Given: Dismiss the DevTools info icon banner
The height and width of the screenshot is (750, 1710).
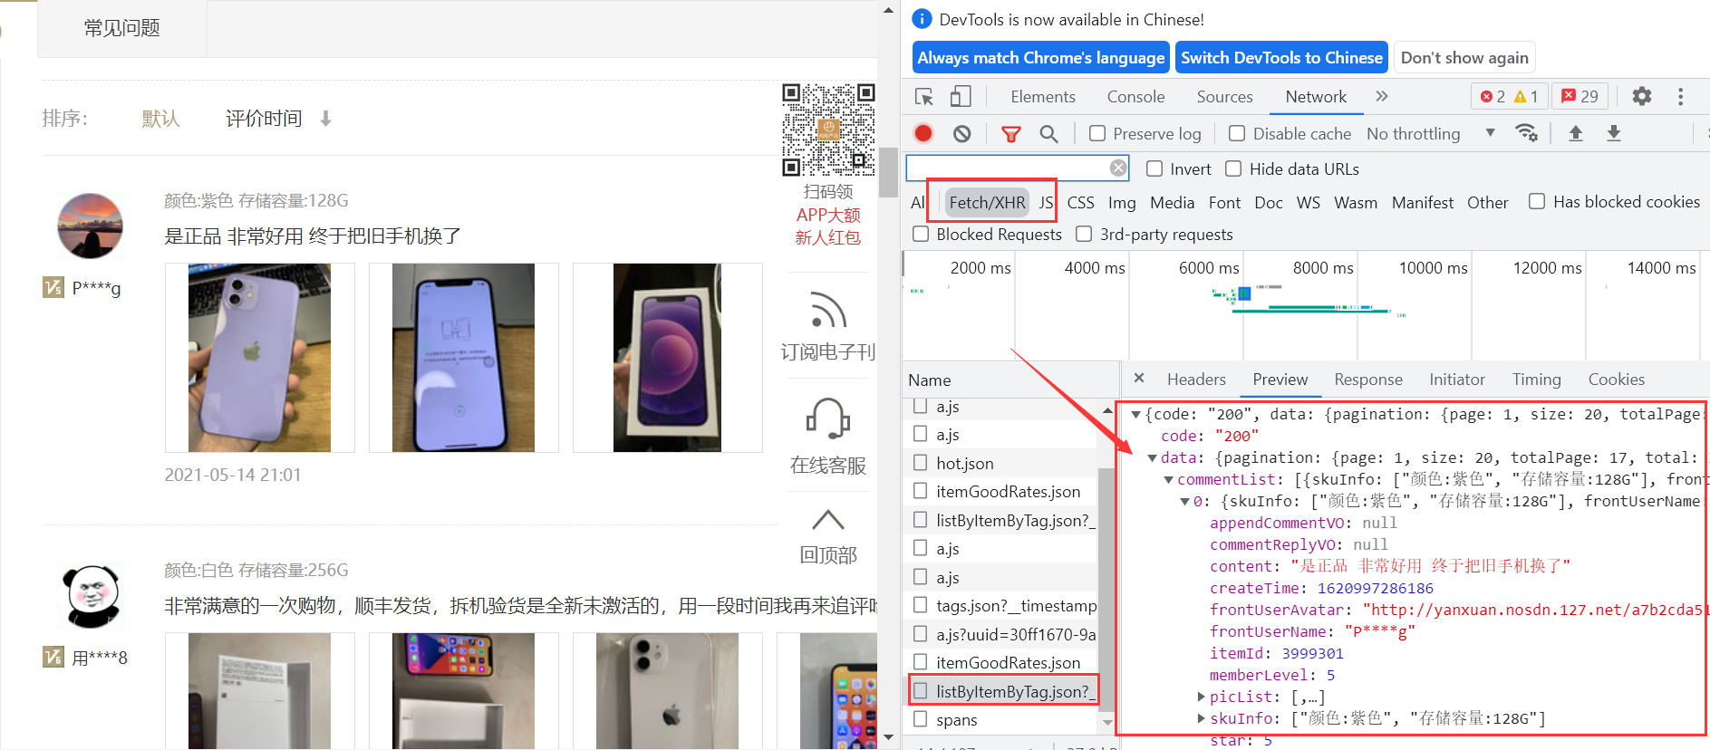Looking at the screenshot, I should 922,19.
